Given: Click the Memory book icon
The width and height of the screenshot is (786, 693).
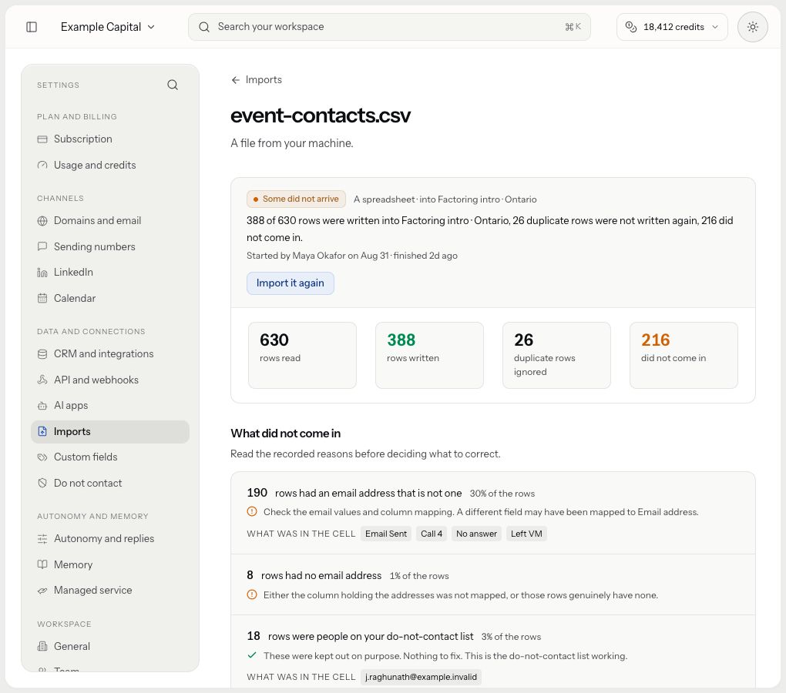Looking at the screenshot, I should 42,564.
